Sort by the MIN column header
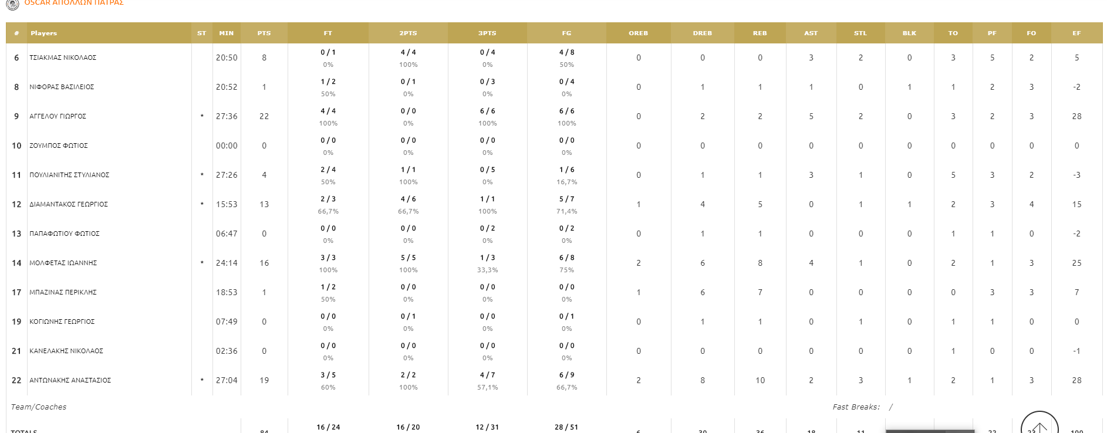 click(x=227, y=33)
